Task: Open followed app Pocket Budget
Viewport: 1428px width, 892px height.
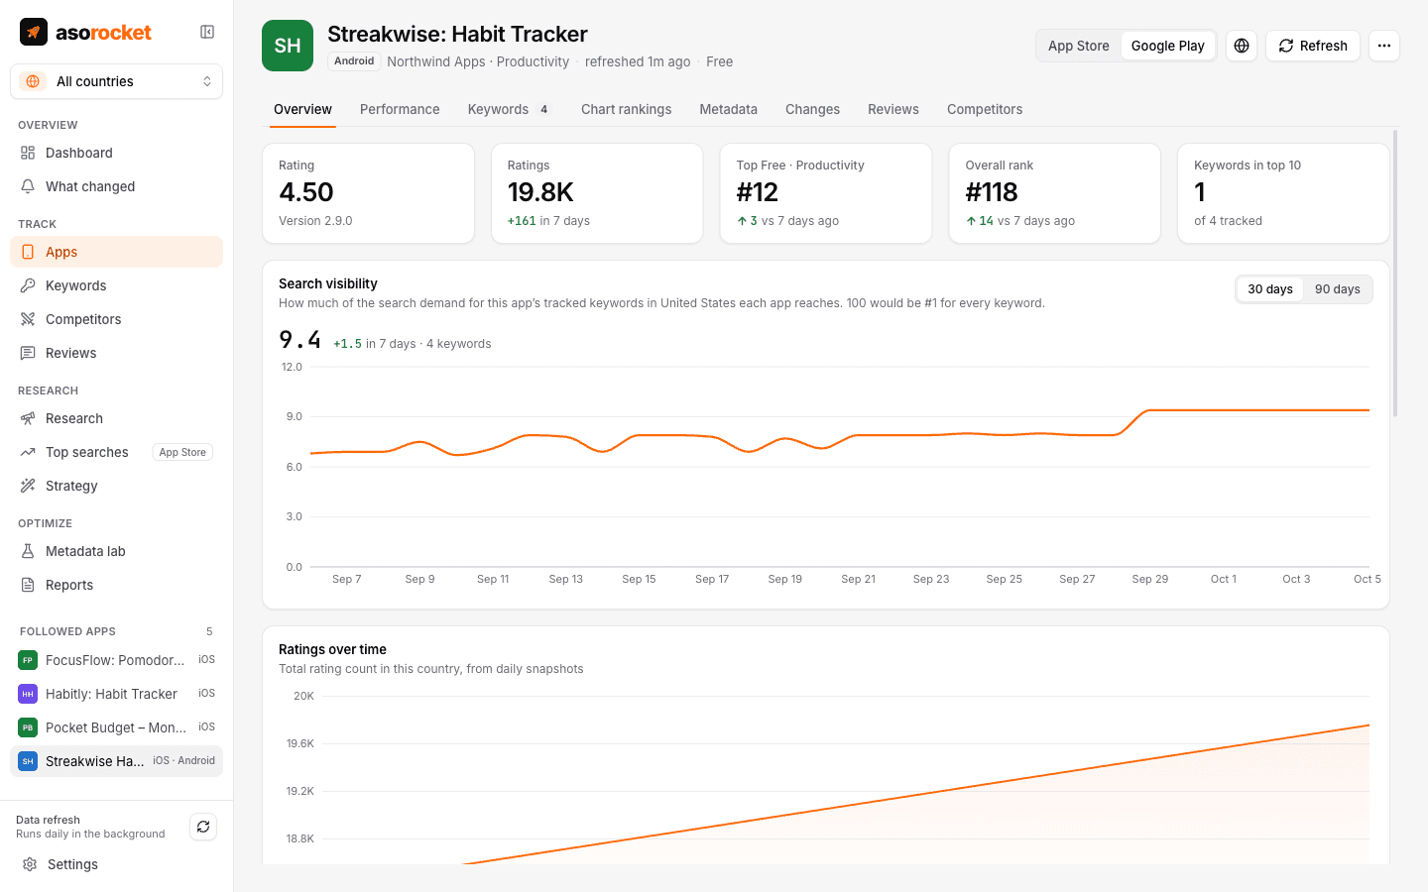Action: coord(116,727)
